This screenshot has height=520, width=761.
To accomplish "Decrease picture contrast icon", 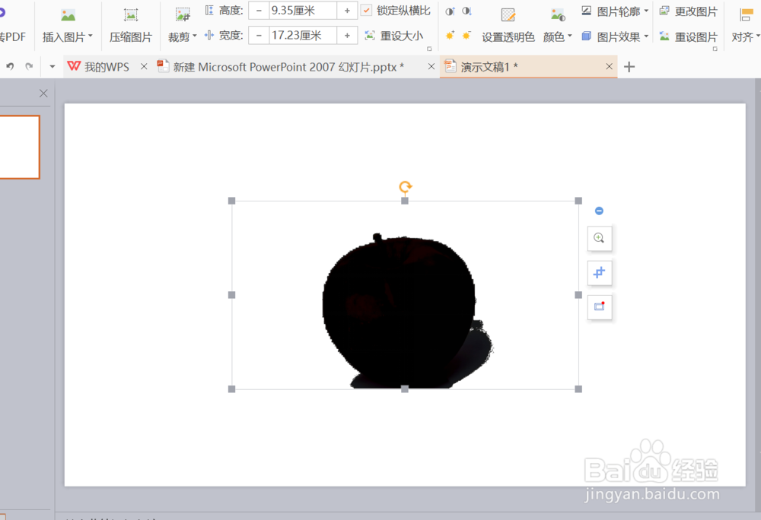I will click(466, 11).
